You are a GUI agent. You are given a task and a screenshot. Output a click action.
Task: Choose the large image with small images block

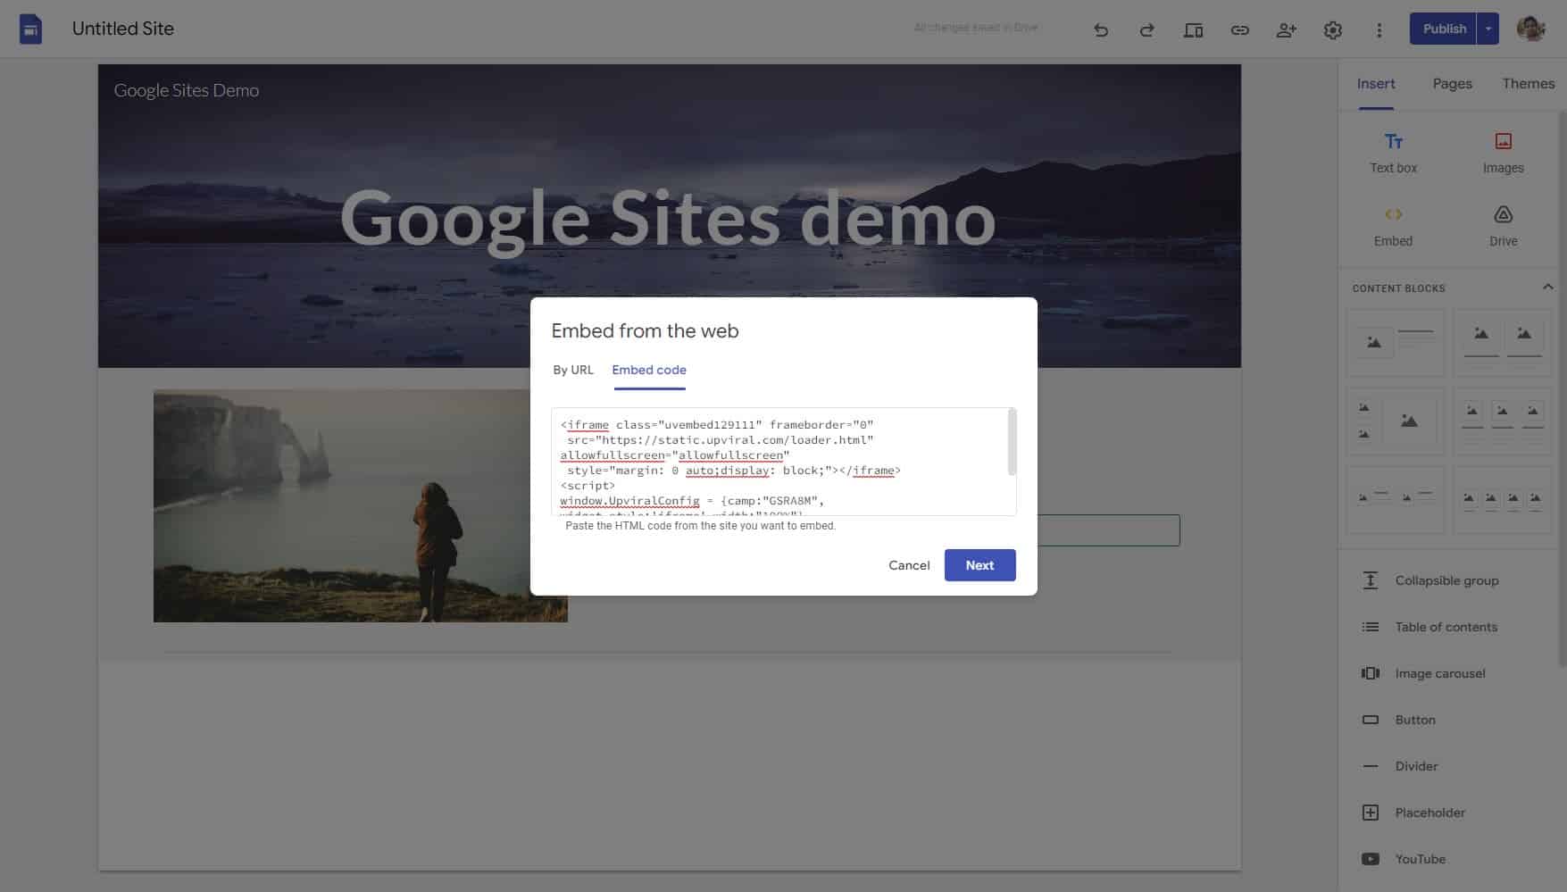(x=1395, y=421)
